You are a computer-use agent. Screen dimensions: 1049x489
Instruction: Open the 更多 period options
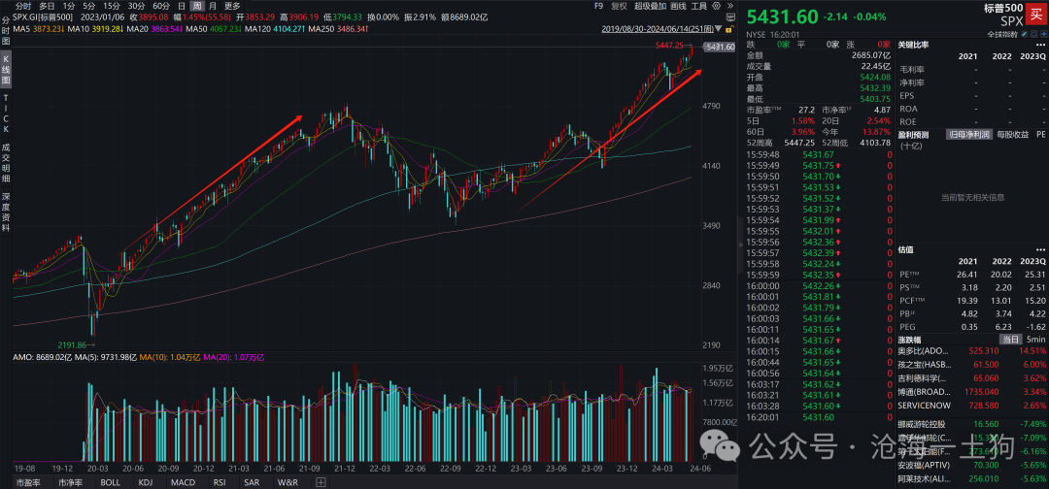pos(232,6)
